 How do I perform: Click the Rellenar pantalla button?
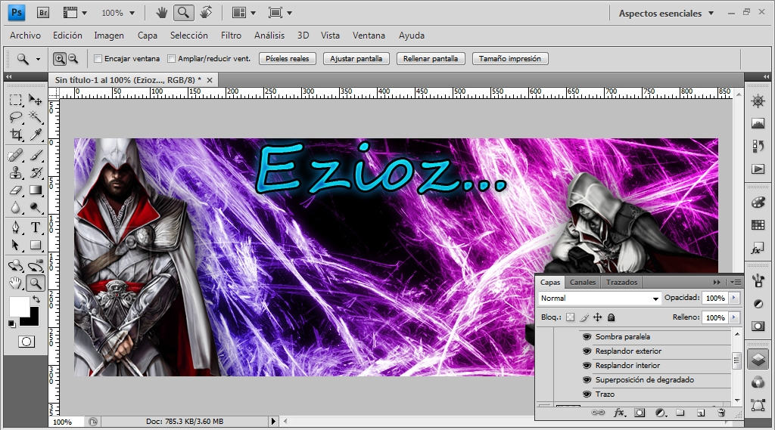click(431, 59)
